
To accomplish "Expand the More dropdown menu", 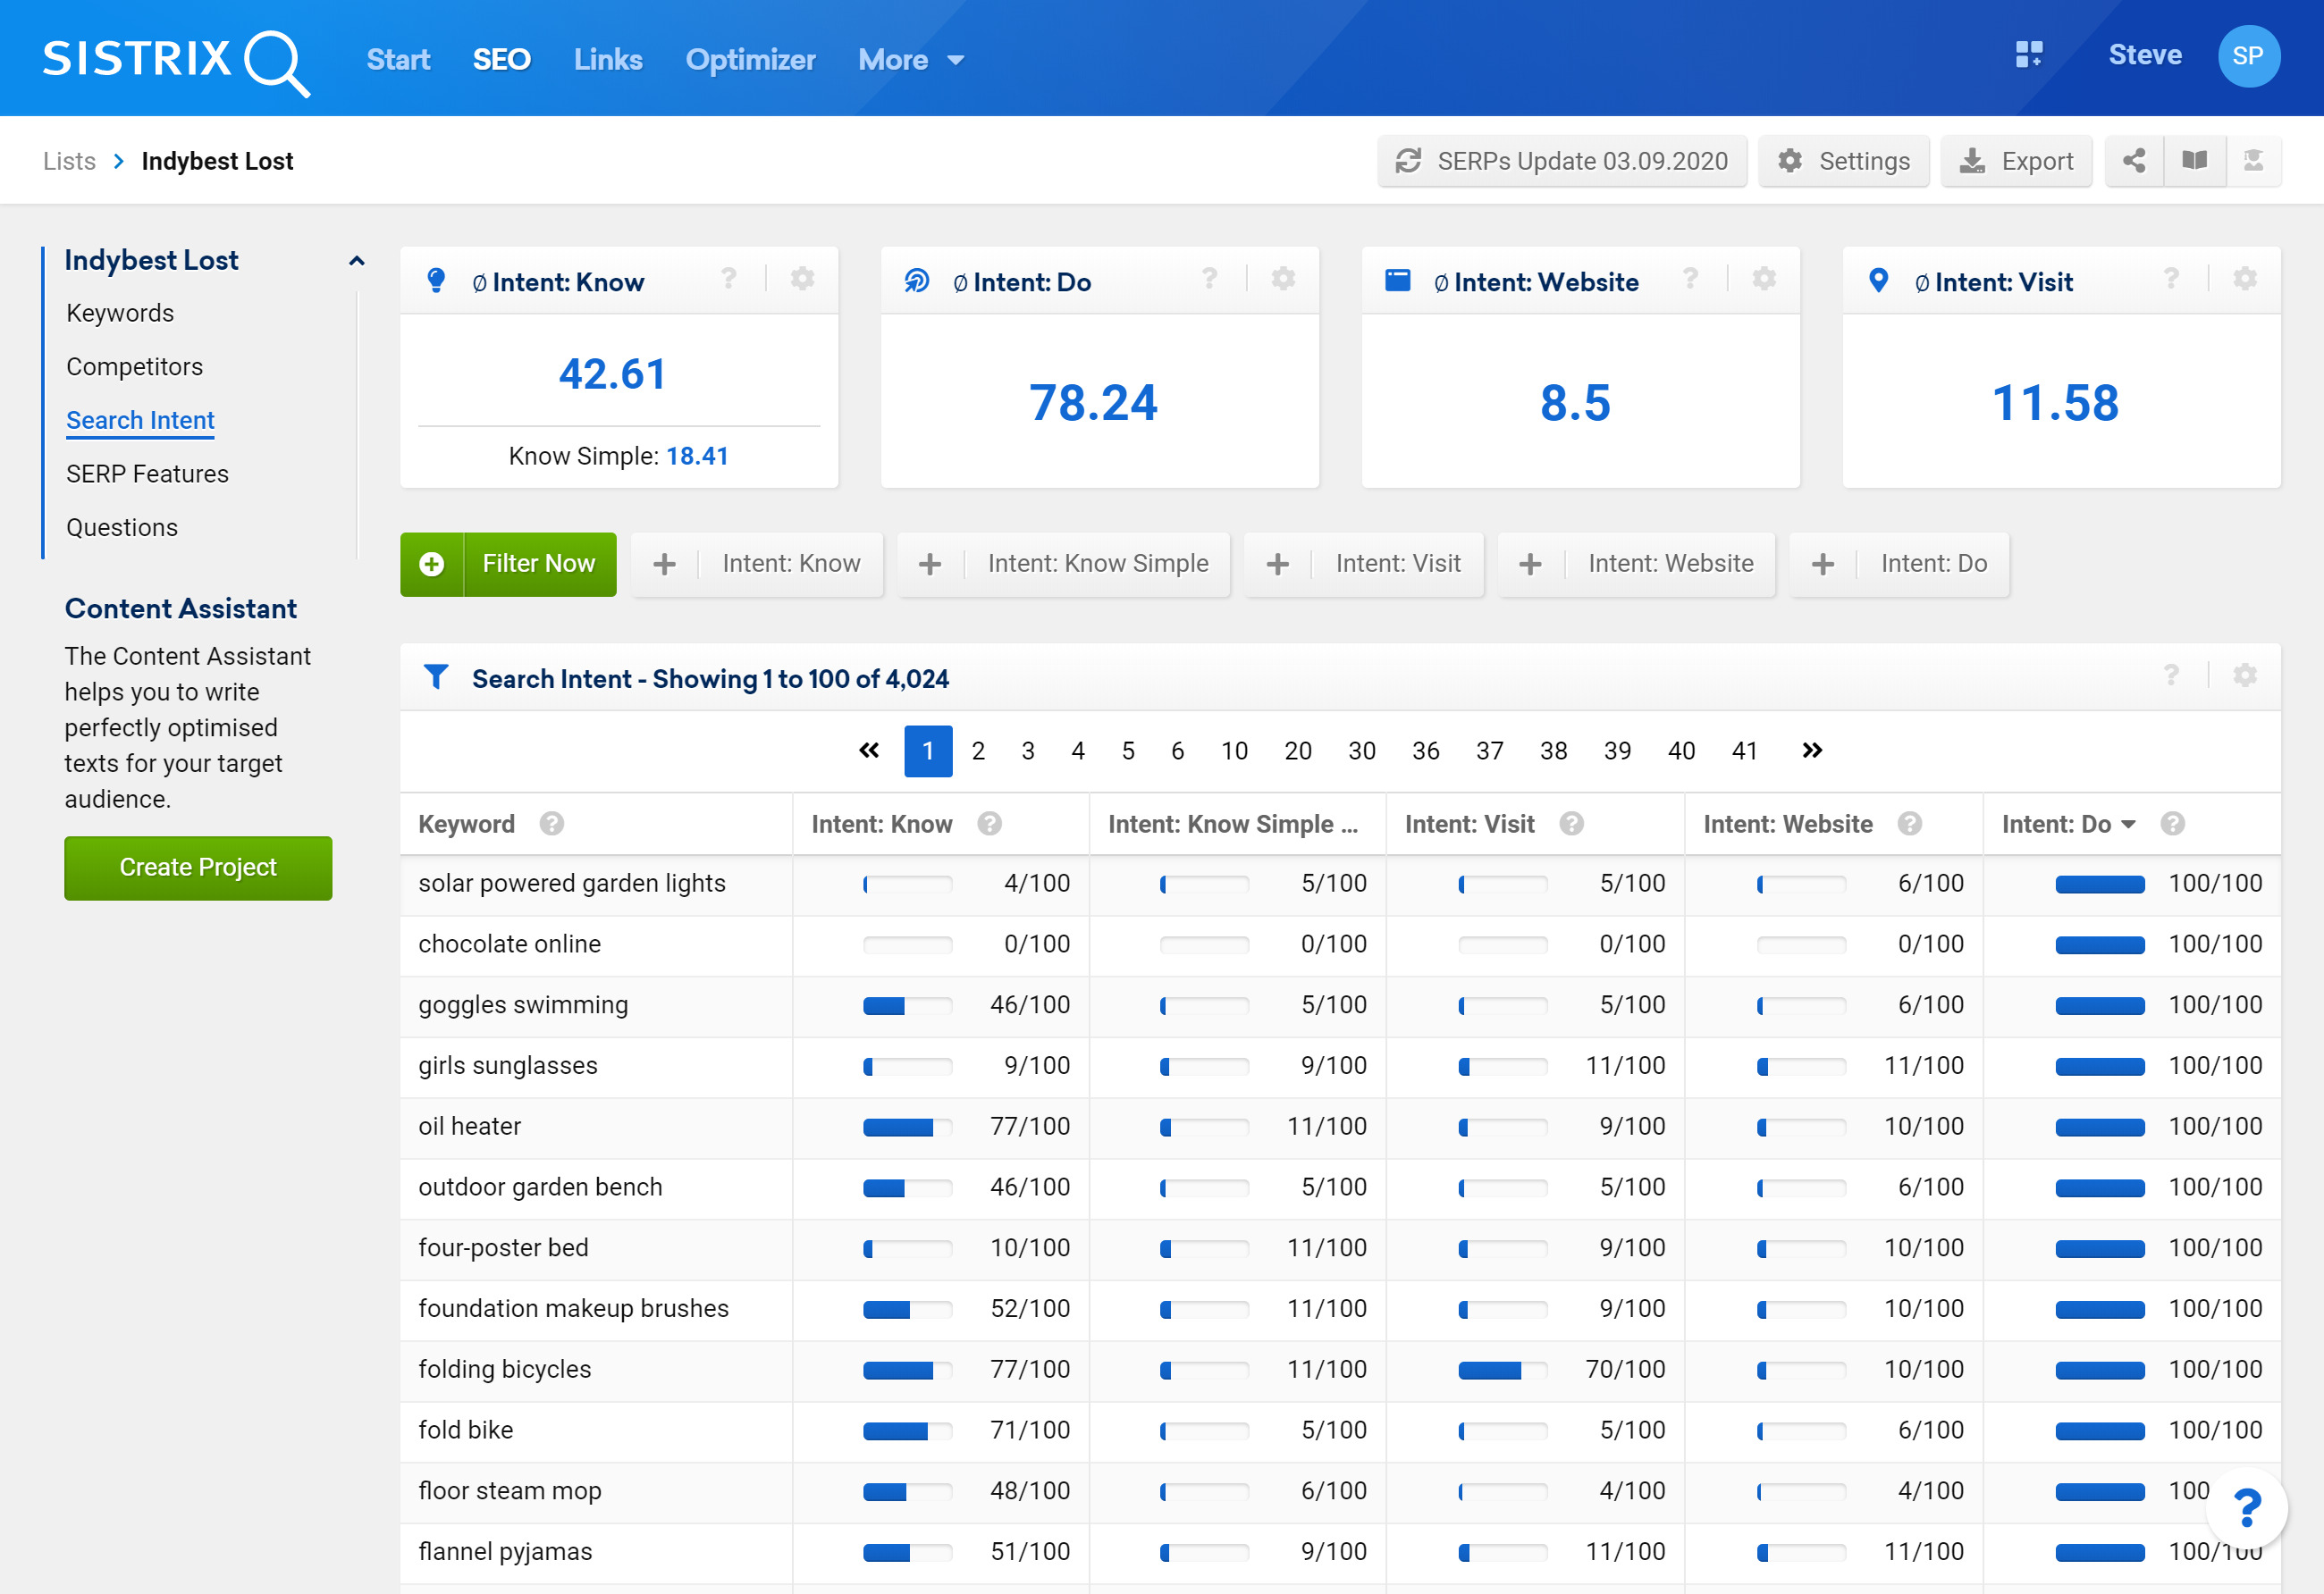I will tap(911, 60).
